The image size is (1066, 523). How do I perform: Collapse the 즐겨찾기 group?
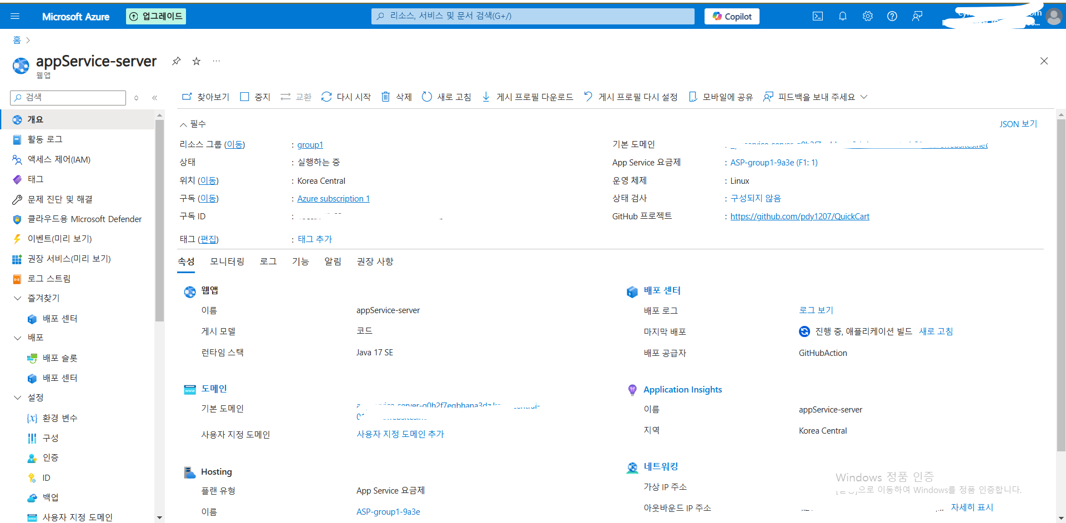click(x=17, y=298)
